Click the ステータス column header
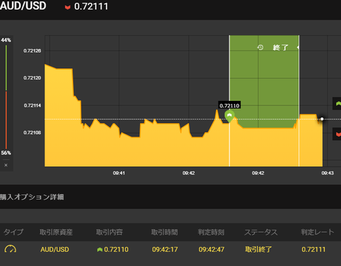This screenshot has width=341, height=266. coord(261,232)
